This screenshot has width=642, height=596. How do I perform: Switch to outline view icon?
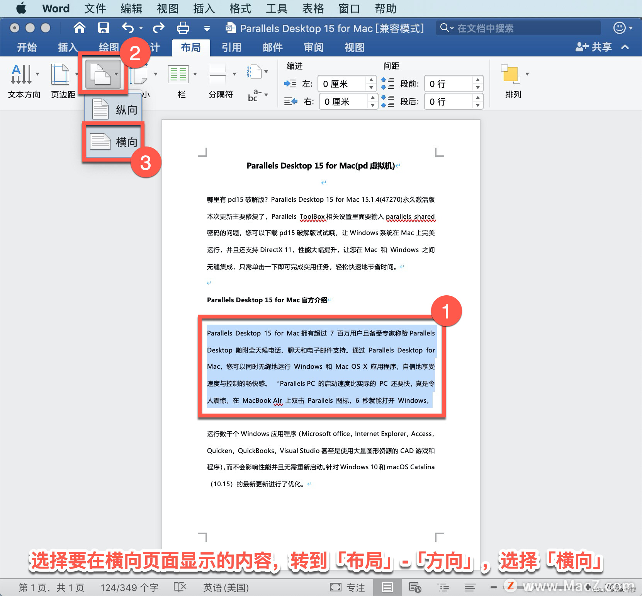(x=443, y=587)
